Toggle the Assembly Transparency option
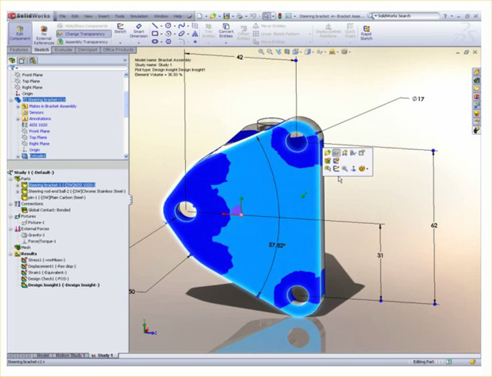 (x=85, y=42)
